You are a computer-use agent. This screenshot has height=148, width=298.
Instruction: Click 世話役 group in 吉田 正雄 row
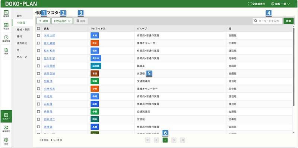pos(141,73)
